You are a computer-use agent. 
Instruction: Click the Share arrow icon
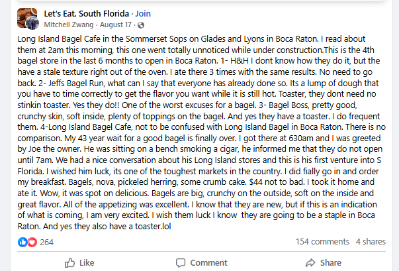coord(307,263)
